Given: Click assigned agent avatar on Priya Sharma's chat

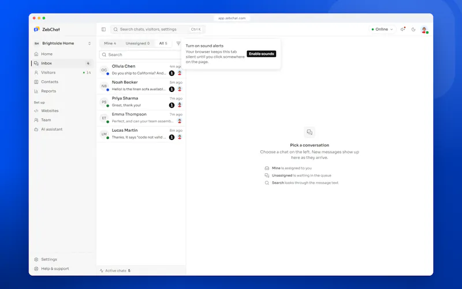Looking at the screenshot, I should [x=180, y=105].
